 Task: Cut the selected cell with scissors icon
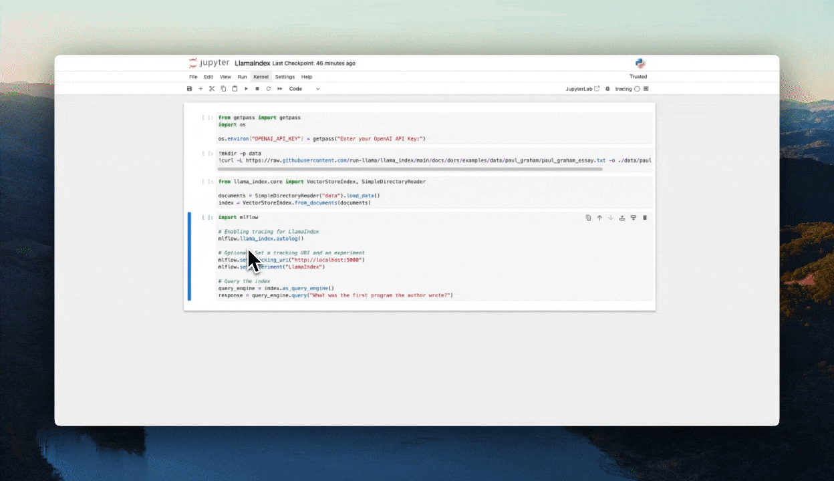[x=212, y=89]
